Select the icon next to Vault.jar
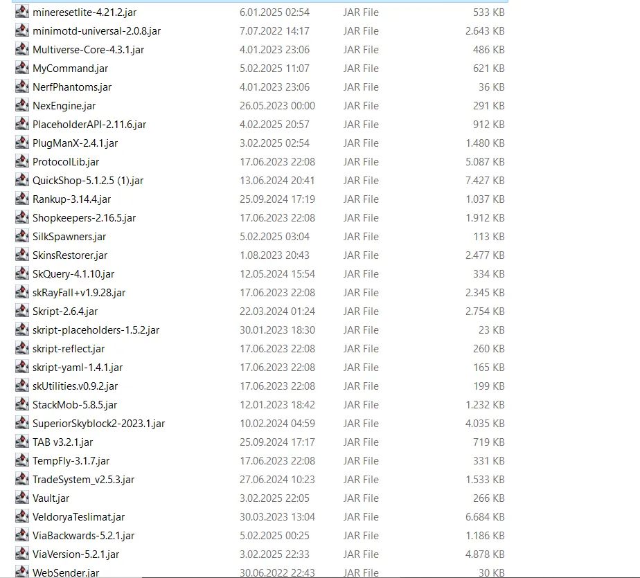 click(x=22, y=498)
